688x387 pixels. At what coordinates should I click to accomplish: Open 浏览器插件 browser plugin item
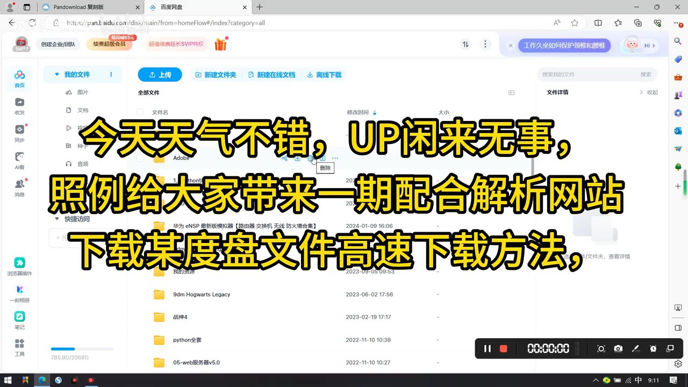click(x=19, y=267)
